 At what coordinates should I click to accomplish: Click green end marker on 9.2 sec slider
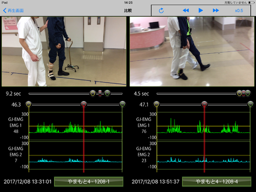[108, 94]
